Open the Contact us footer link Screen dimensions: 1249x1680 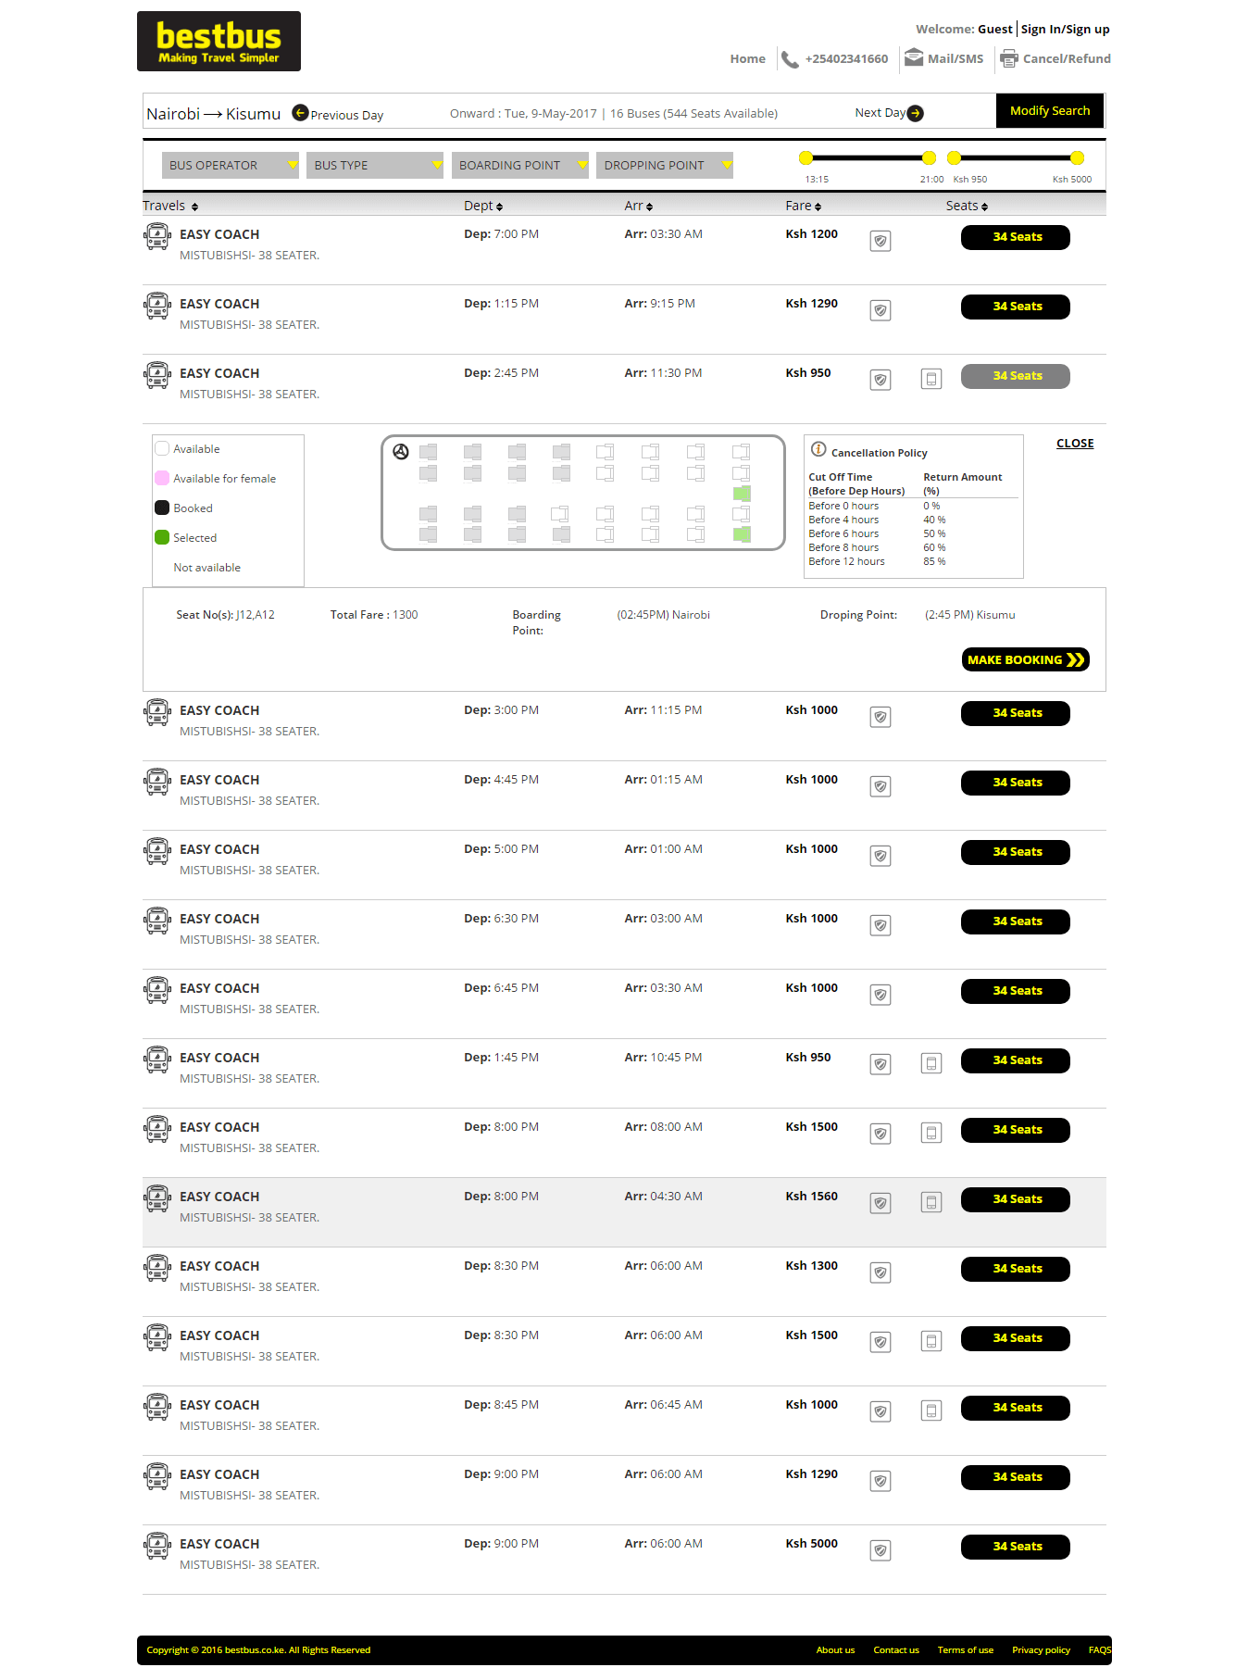point(896,1649)
